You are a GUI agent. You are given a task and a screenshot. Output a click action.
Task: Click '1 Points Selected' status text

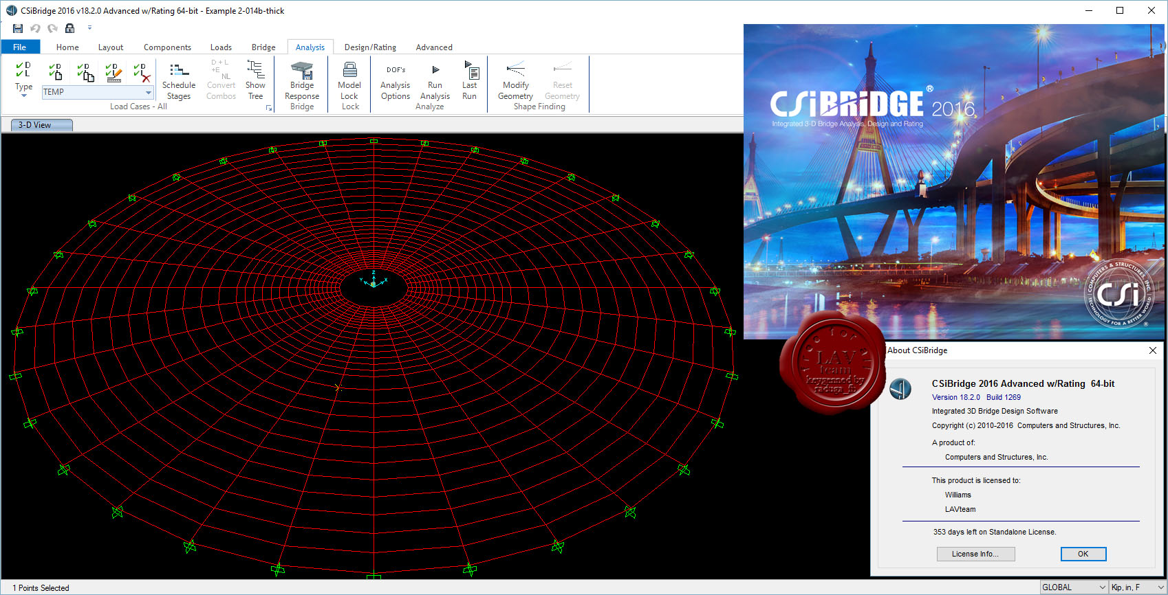tap(41, 588)
